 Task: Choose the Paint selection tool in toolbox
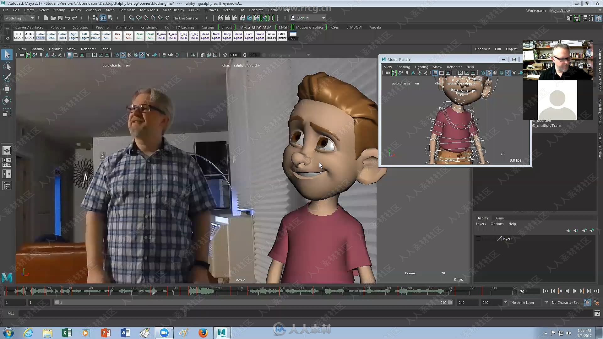tap(7, 78)
